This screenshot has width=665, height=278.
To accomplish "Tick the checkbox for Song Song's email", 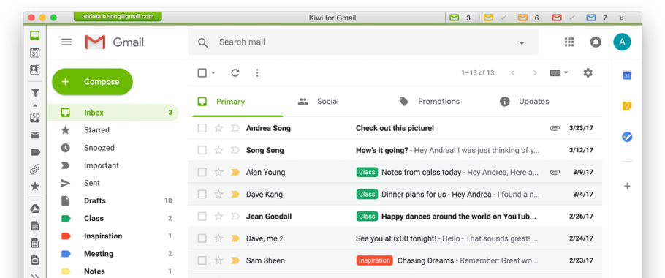I will (x=202, y=150).
